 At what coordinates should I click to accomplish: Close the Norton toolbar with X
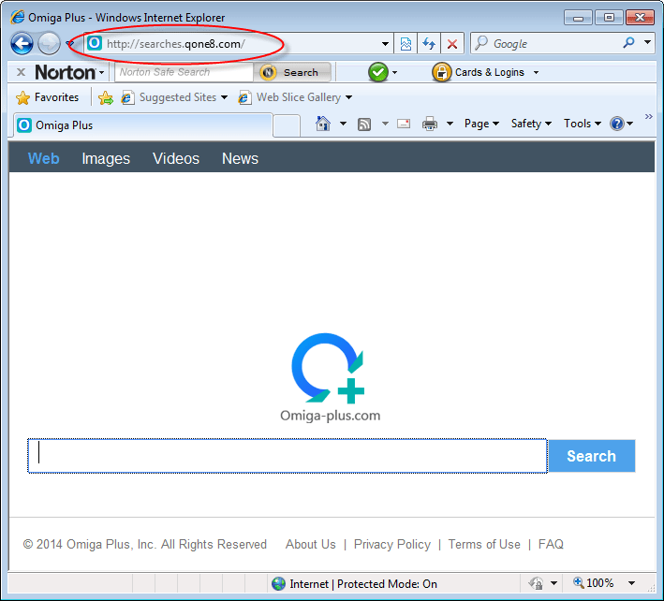[x=21, y=72]
